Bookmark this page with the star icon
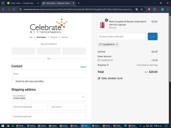The width and height of the screenshot is (171, 128). pos(142,10)
